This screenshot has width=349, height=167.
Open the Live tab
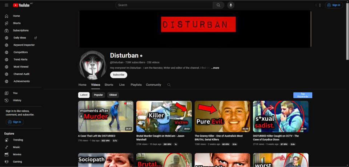pos(122,85)
